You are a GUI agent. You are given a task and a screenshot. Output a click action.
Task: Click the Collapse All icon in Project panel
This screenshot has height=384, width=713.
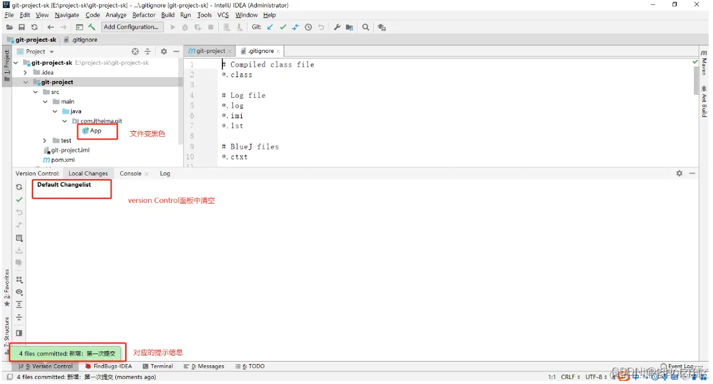click(147, 52)
